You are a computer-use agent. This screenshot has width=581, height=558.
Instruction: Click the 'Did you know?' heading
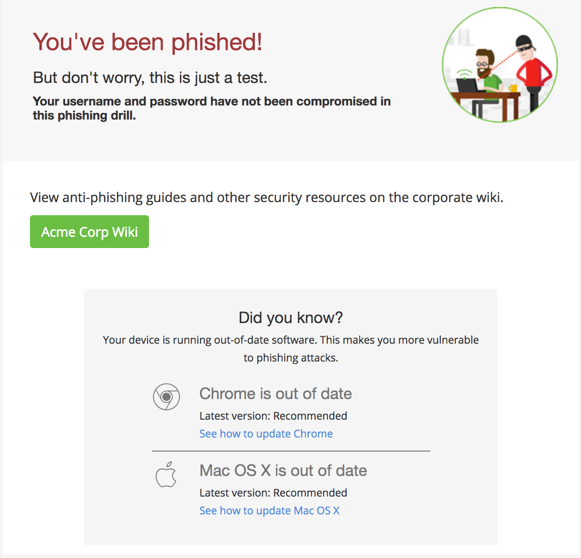click(x=290, y=317)
